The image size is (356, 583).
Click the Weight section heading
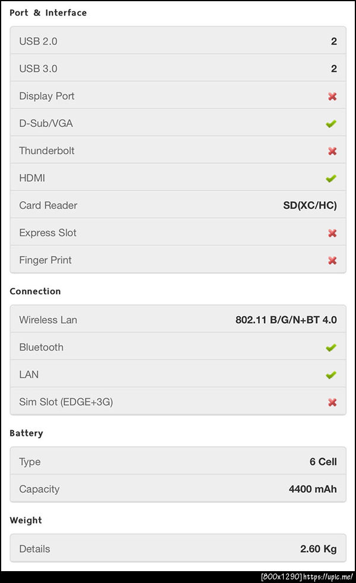tap(26, 520)
